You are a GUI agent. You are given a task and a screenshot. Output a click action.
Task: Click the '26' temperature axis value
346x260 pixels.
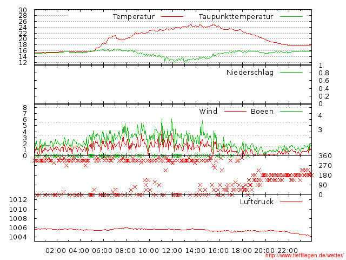tap(23, 22)
